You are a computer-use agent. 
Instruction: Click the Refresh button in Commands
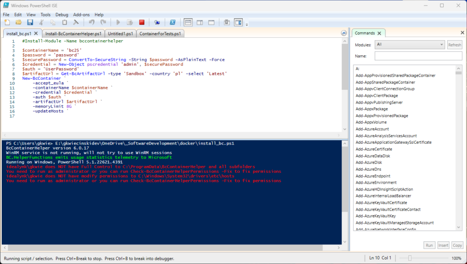click(x=454, y=45)
